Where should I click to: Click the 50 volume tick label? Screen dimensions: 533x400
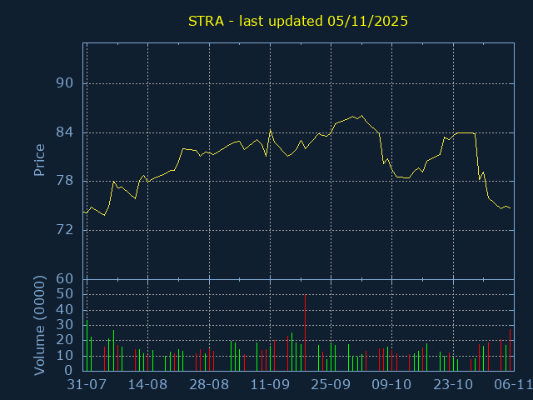[x=65, y=294]
